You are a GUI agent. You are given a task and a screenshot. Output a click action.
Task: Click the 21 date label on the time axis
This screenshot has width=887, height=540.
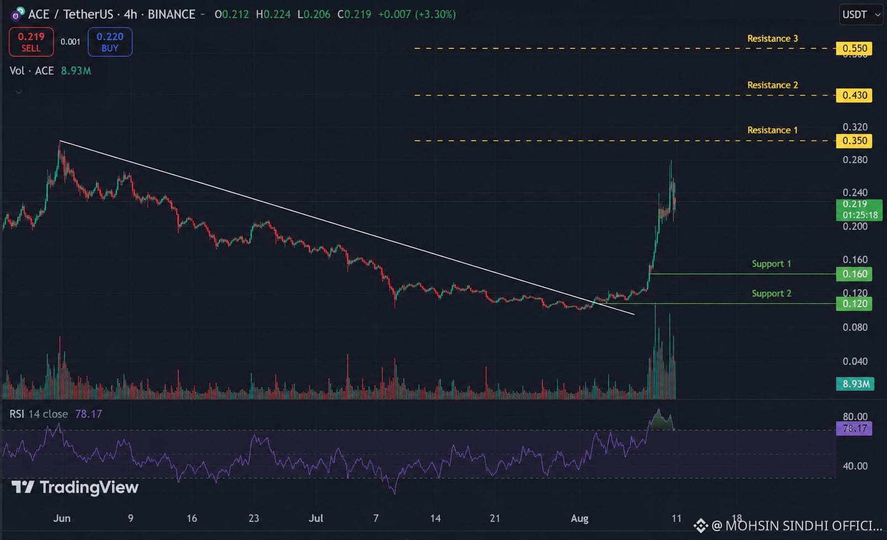[x=495, y=518]
